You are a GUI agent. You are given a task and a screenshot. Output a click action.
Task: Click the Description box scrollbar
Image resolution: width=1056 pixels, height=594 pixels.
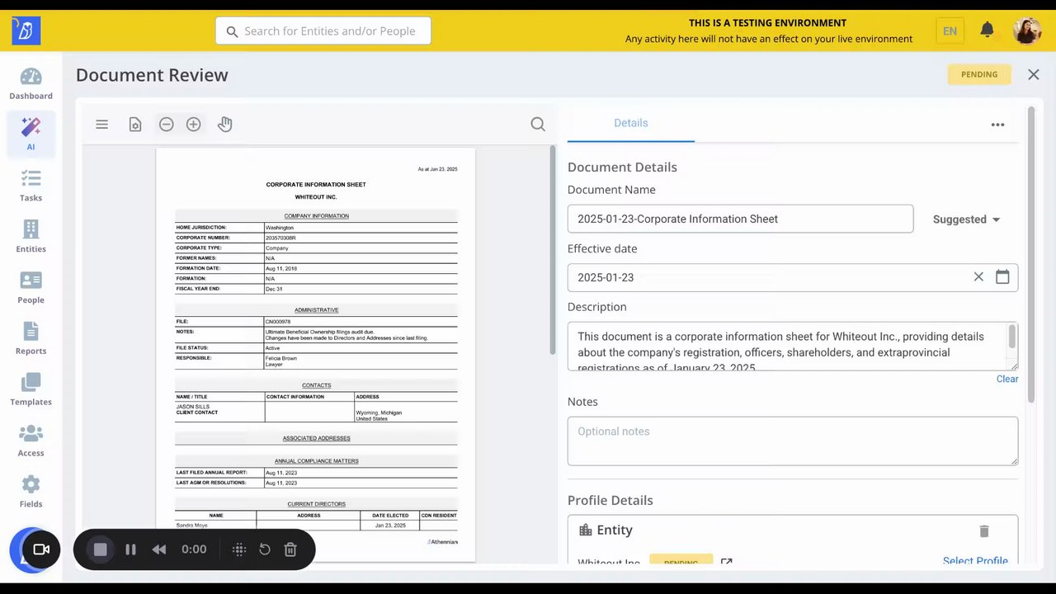pos(1012,337)
